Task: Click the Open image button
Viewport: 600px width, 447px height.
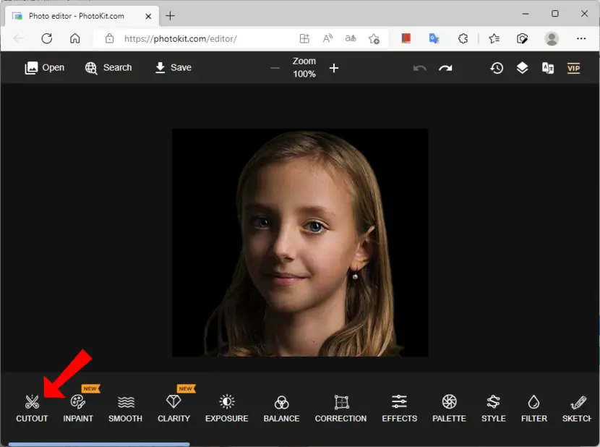Action: click(44, 68)
